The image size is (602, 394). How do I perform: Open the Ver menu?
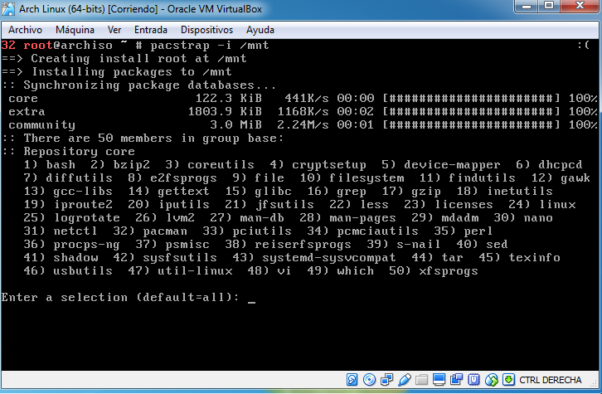click(114, 30)
